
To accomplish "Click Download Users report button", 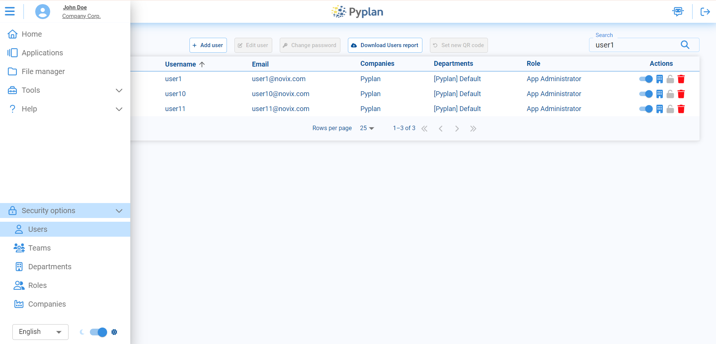I will click(385, 45).
